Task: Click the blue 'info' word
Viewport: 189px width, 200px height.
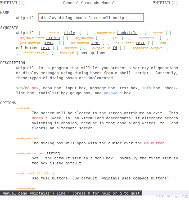Action: pos(146,88)
